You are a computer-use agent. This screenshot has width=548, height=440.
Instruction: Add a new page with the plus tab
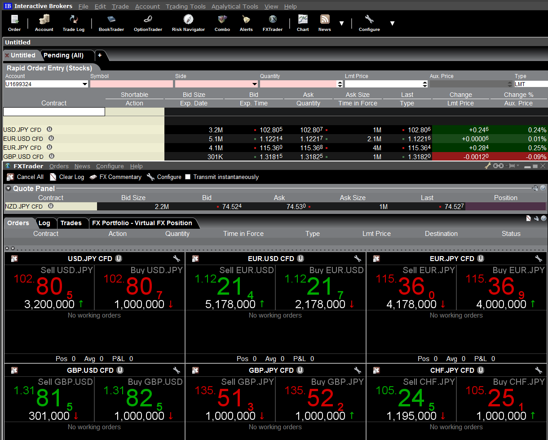tap(100, 55)
